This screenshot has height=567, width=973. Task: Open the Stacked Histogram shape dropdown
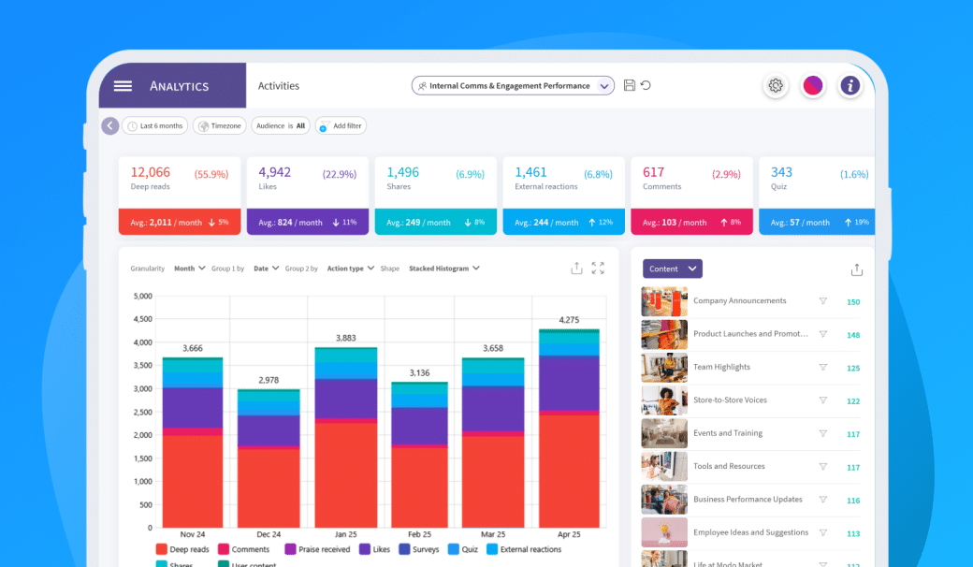point(444,269)
